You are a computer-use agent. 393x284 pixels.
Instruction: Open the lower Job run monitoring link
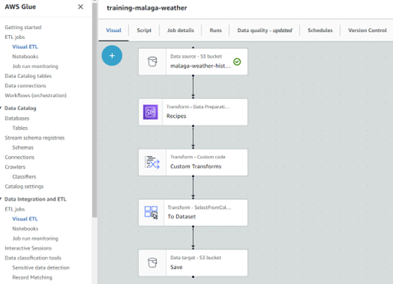click(35, 238)
